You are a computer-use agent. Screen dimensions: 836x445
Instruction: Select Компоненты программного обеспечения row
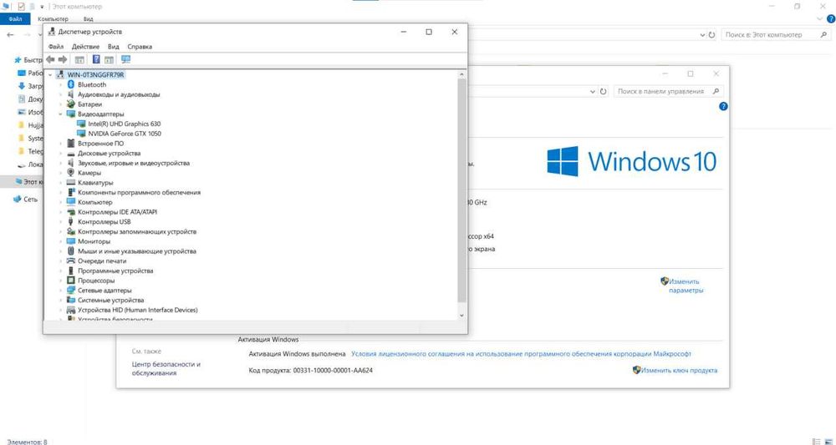point(139,192)
